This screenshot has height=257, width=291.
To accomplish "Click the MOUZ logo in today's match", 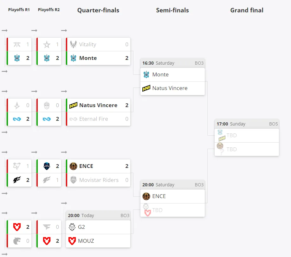I will coord(72,241).
